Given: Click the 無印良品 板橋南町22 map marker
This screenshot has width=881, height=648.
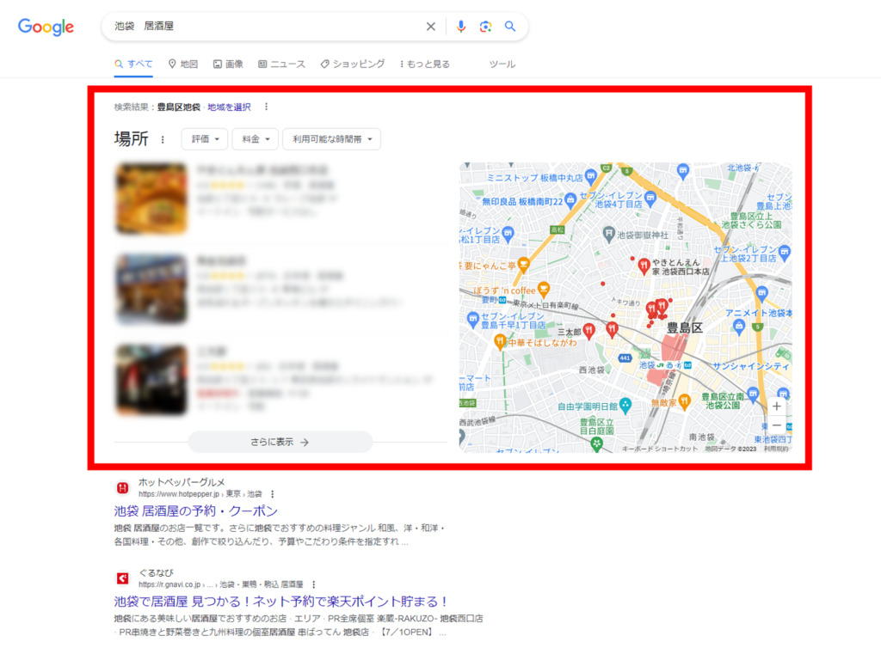Looking at the screenshot, I should coord(570,199).
